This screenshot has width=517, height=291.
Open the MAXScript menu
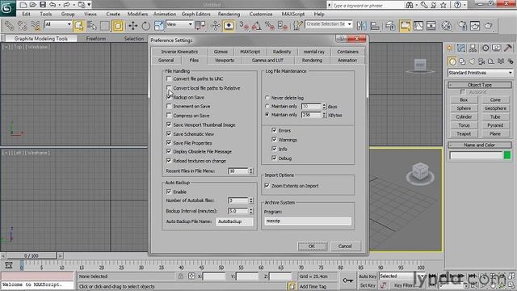[292, 15]
